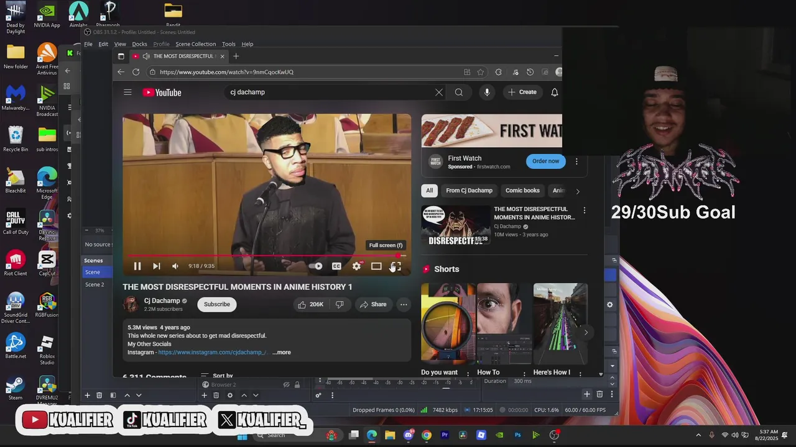Open Premiere Pro from taskbar

click(x=445, y=435)
